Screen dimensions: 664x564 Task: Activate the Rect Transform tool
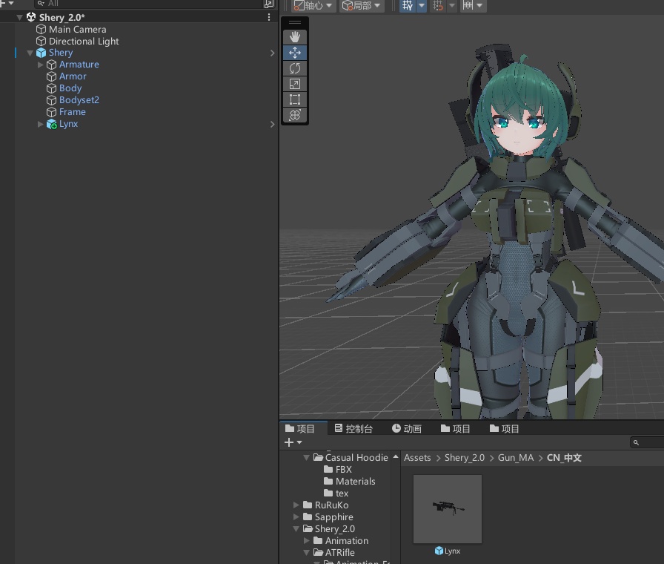click(295, 99)
